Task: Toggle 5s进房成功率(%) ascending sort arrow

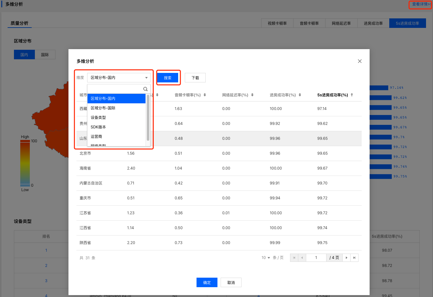Action: (352, 95)
